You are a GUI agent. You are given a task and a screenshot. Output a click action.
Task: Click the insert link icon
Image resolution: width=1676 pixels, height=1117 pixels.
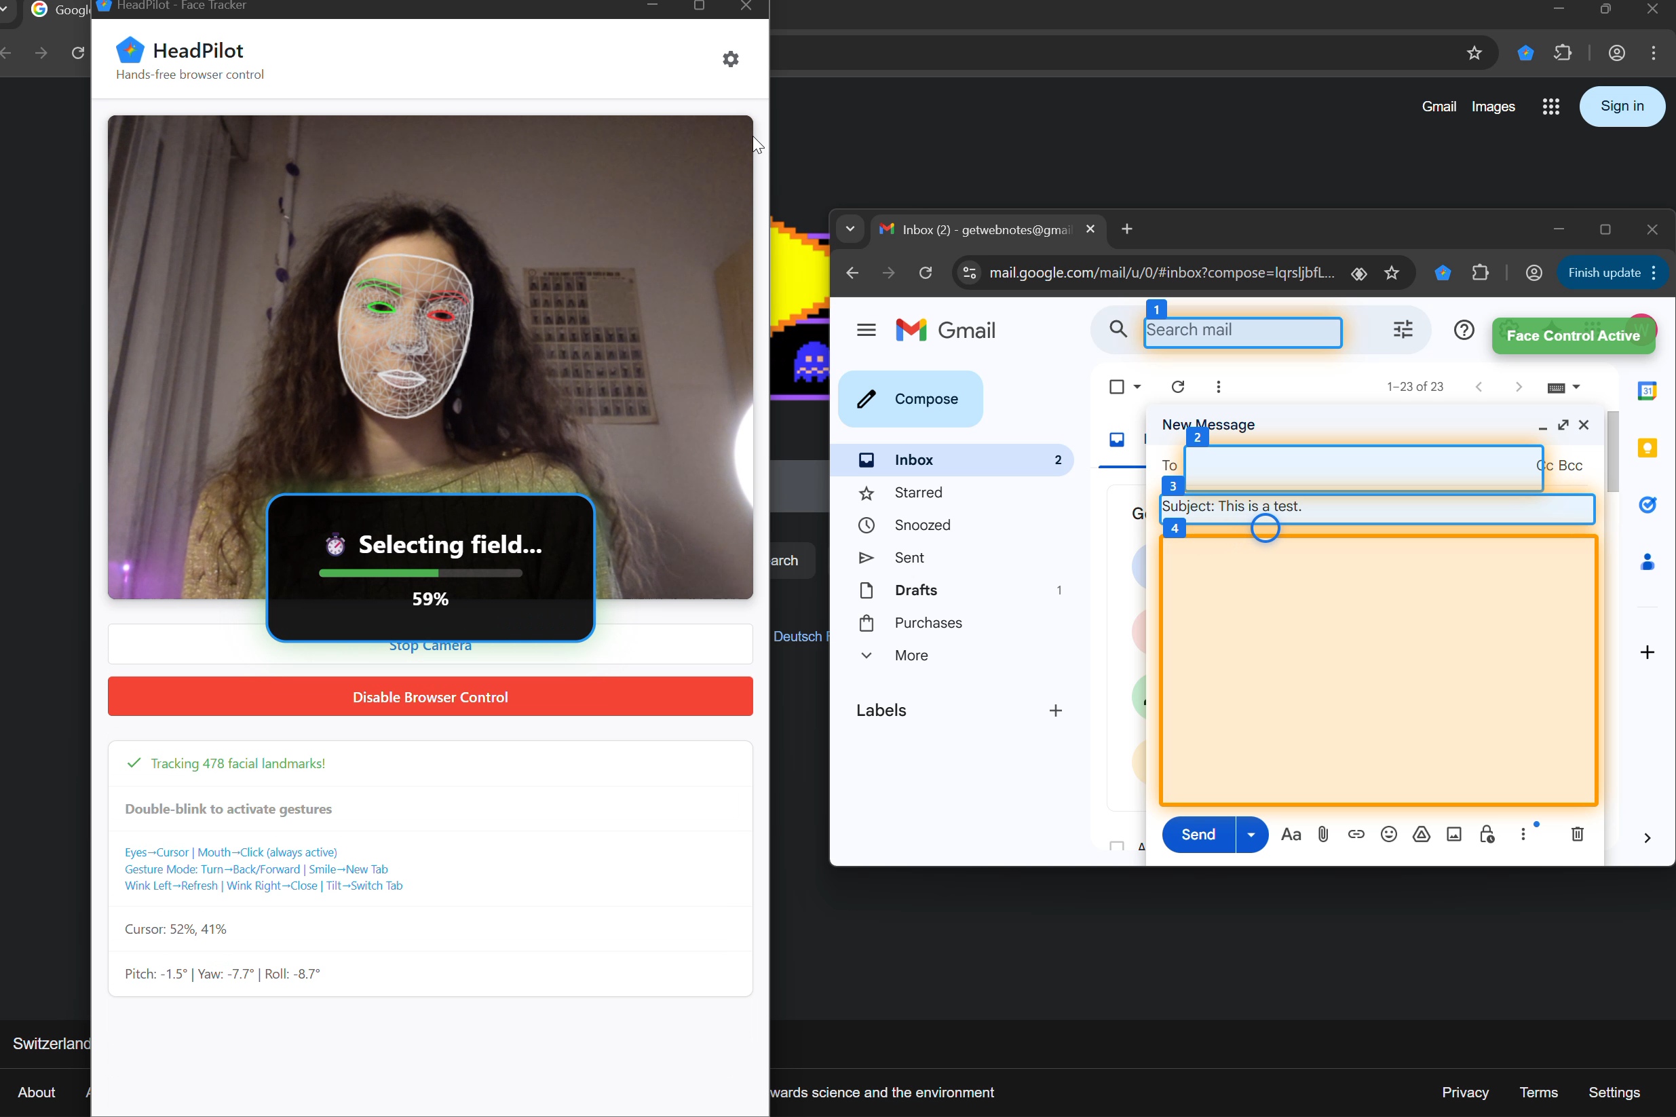1356,834
